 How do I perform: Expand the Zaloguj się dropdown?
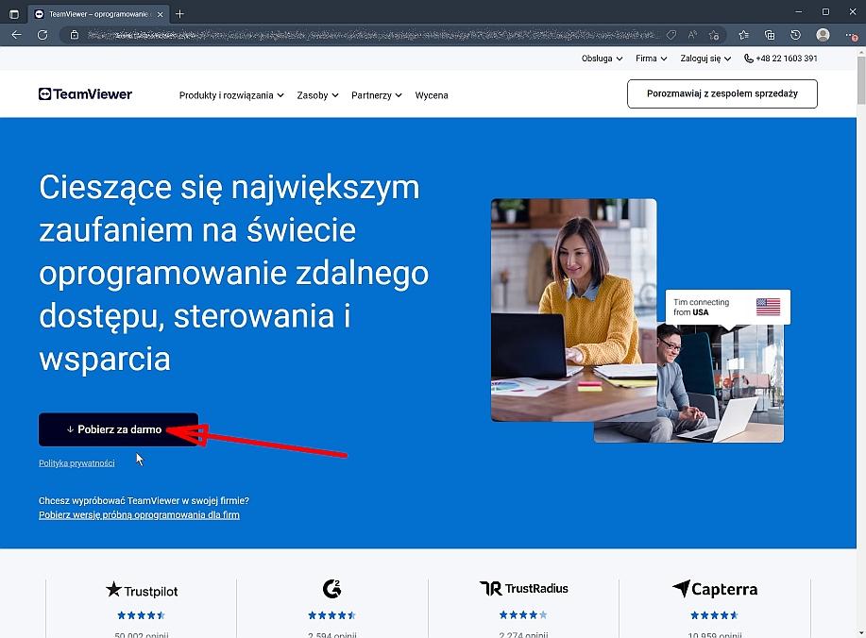(x=705, y=58)
